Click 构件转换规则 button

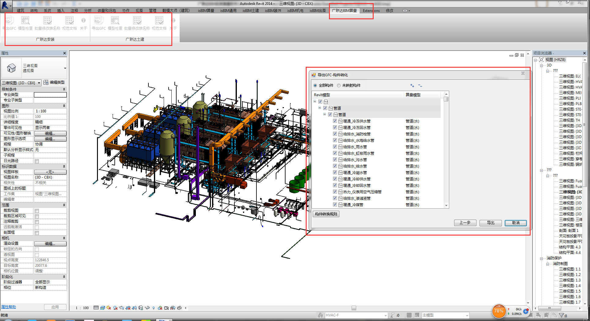coord(326,214)
